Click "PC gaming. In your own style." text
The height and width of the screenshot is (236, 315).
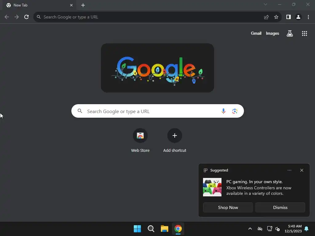pos(254,182)
